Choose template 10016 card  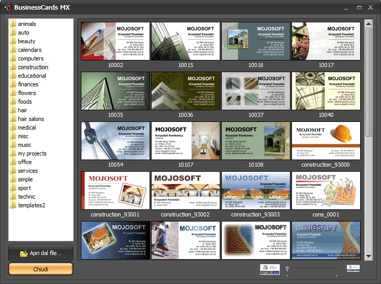256,41
